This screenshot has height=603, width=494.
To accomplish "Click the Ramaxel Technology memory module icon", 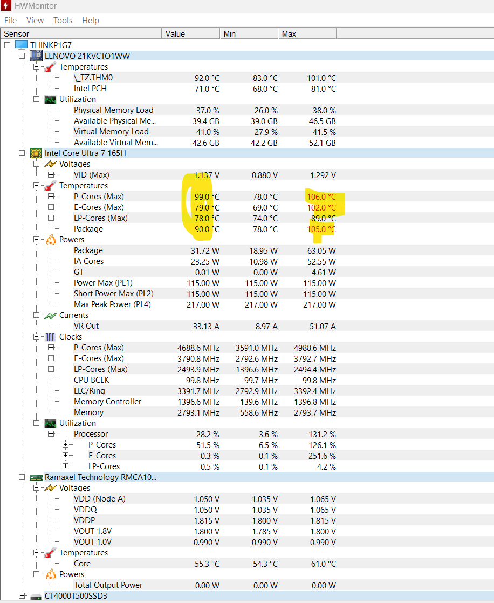I will click(36, 477).
